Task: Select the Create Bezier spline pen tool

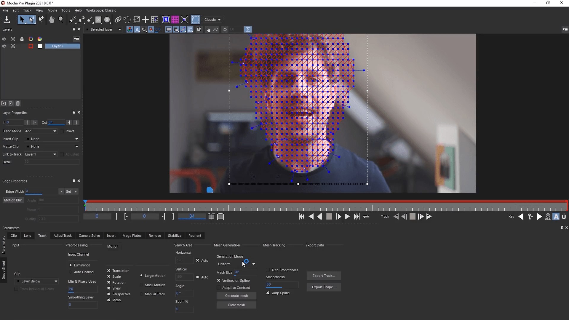Action: click(81, 20)
